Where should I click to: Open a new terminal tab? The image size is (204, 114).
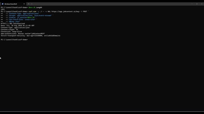(x=29, y=4)
